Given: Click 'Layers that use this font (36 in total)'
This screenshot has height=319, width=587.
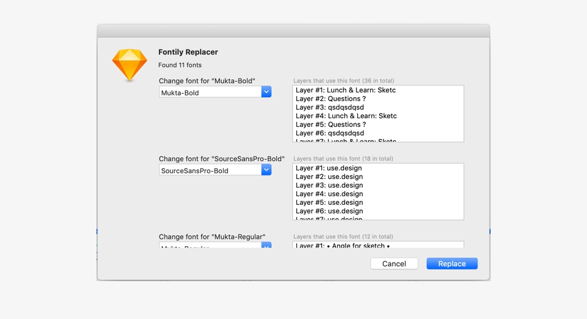Looking at the screenshot, I should [x=344, y=80].
